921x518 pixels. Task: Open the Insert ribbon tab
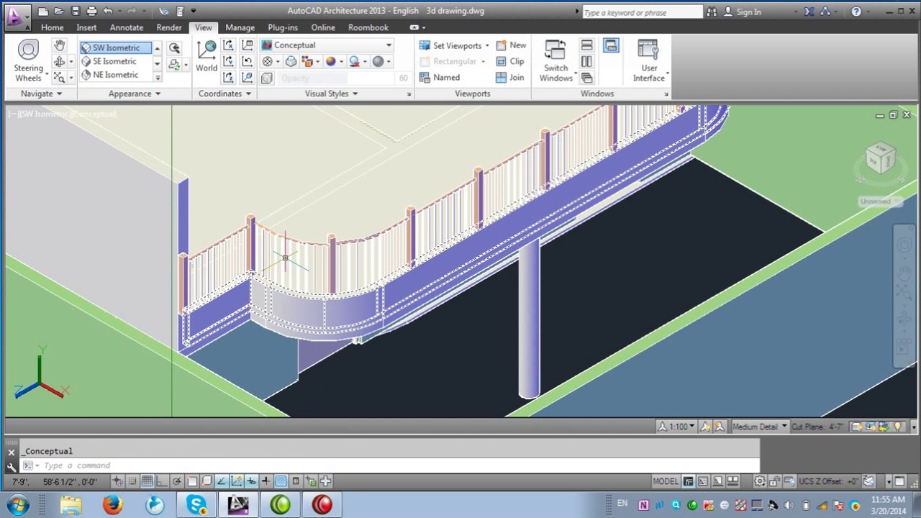tap(86, 27)
